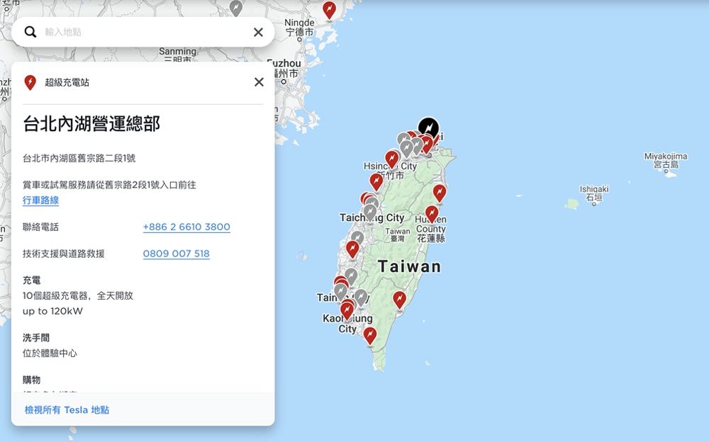Open the 檢視所有 Tesla 地點 link
Screen dimensions: 709x442
67,409
